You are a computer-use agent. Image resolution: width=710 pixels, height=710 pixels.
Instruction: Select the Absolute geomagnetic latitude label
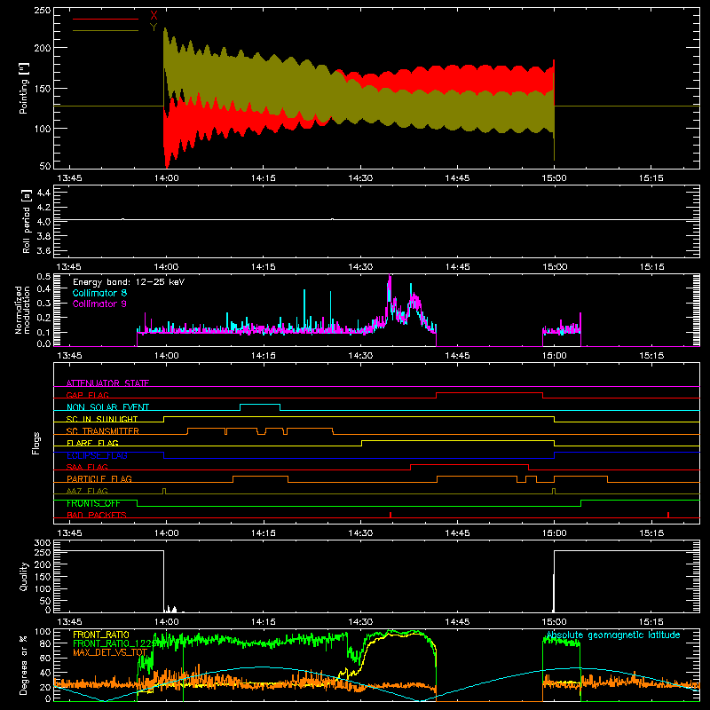[613, 635]
